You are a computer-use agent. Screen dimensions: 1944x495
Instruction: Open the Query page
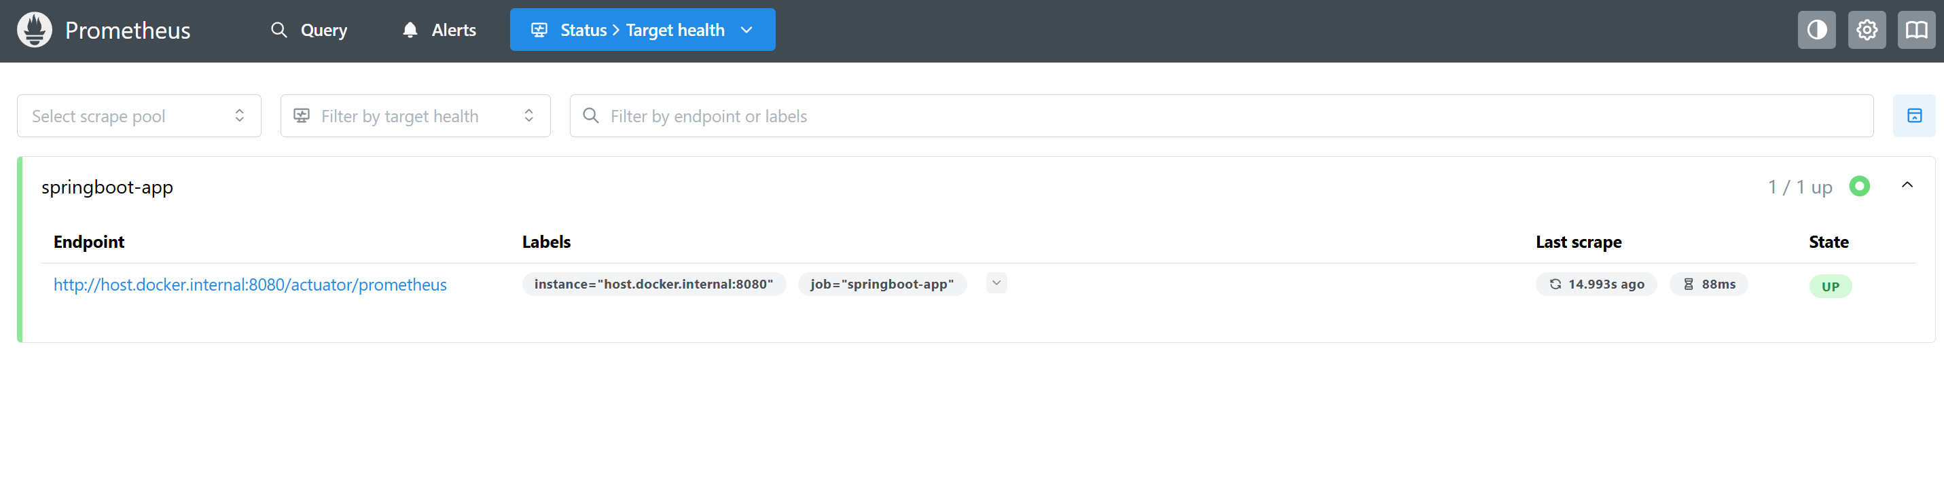point(308,30)
